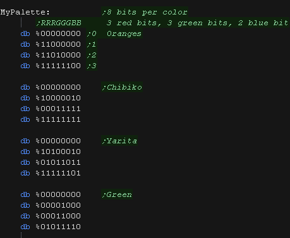Place cursor in value %01011011

[58, 162]
